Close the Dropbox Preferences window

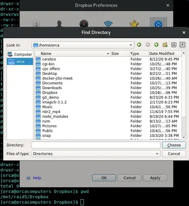168,5
